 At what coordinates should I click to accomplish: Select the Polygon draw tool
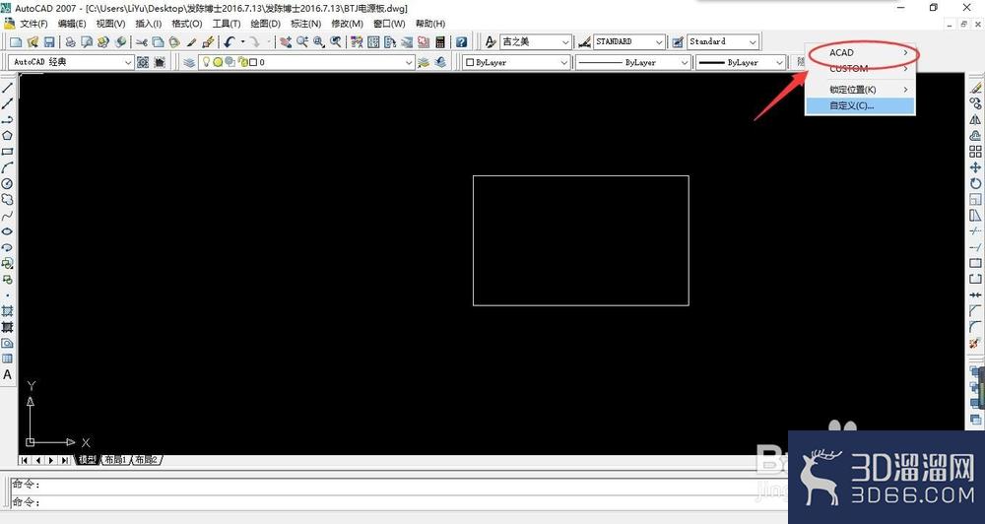click(x=8, y=135)
